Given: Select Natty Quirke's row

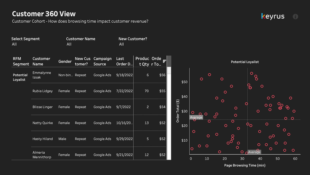Looking at the screenshot, I should pos(42,123).
